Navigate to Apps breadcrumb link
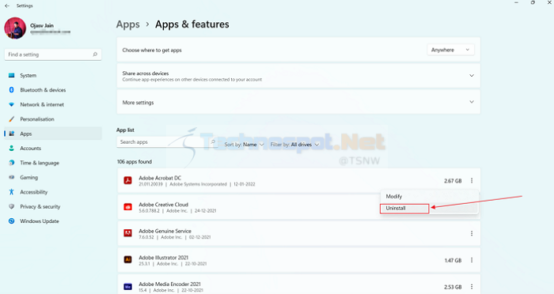This screenshot has width=554, height=294. coord(128,24)
